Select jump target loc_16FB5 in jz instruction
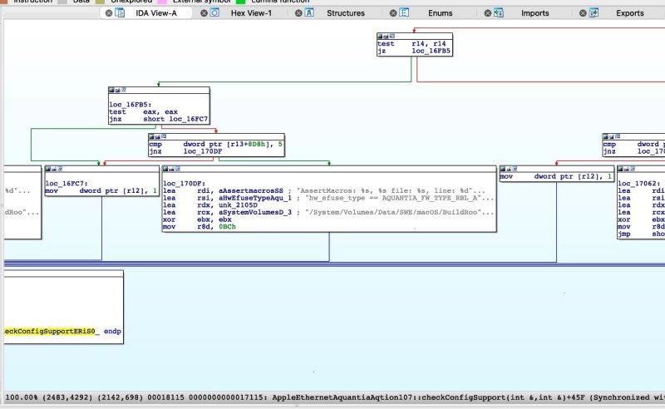This screenshot has width=665, height=409. click(x=431, y=51)
